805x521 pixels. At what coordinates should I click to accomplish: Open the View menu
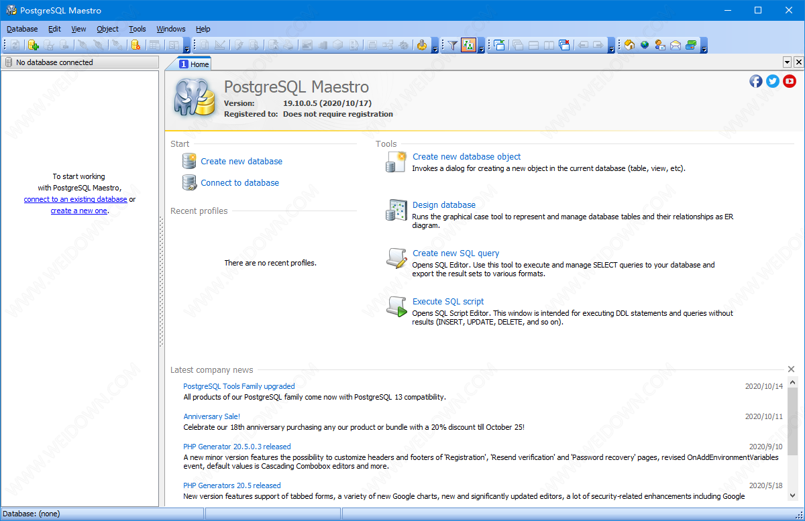point(78,29)
